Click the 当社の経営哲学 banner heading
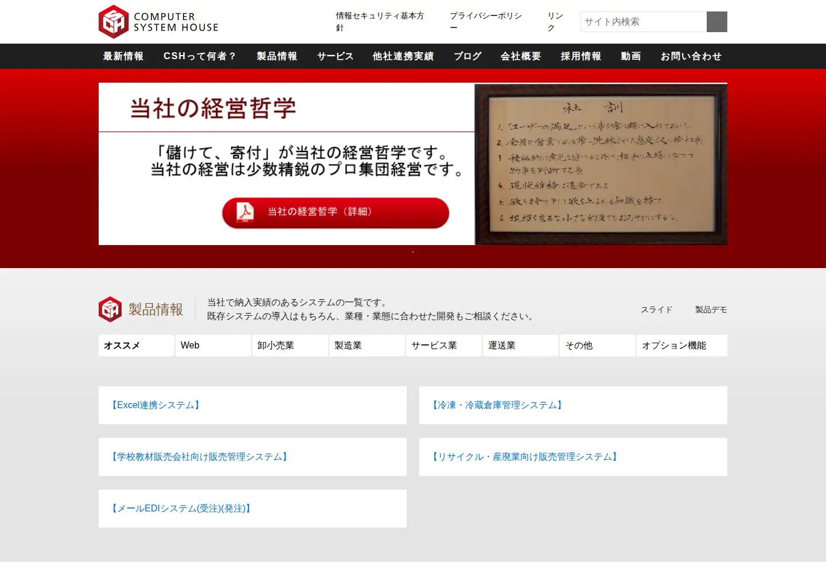The width and height of the screenshot is (826, 574). (x=213, y=108)
